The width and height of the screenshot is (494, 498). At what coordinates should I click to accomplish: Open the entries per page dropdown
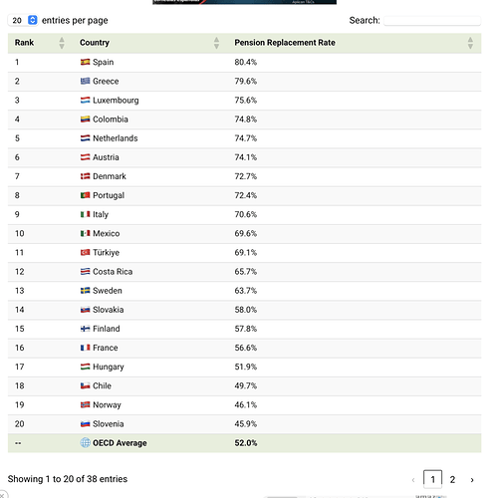pos(23,20)
